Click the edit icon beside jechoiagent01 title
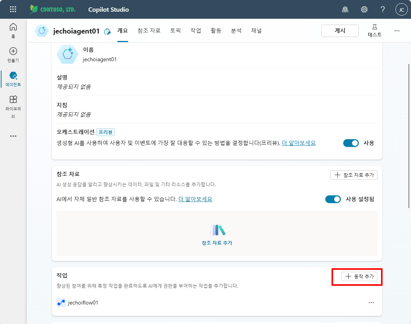The height and width of the screenshot is (324, 411). point(107,32)
